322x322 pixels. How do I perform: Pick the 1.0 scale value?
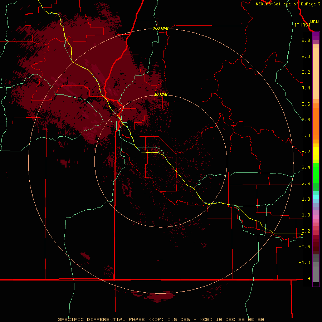pos(306,215)
